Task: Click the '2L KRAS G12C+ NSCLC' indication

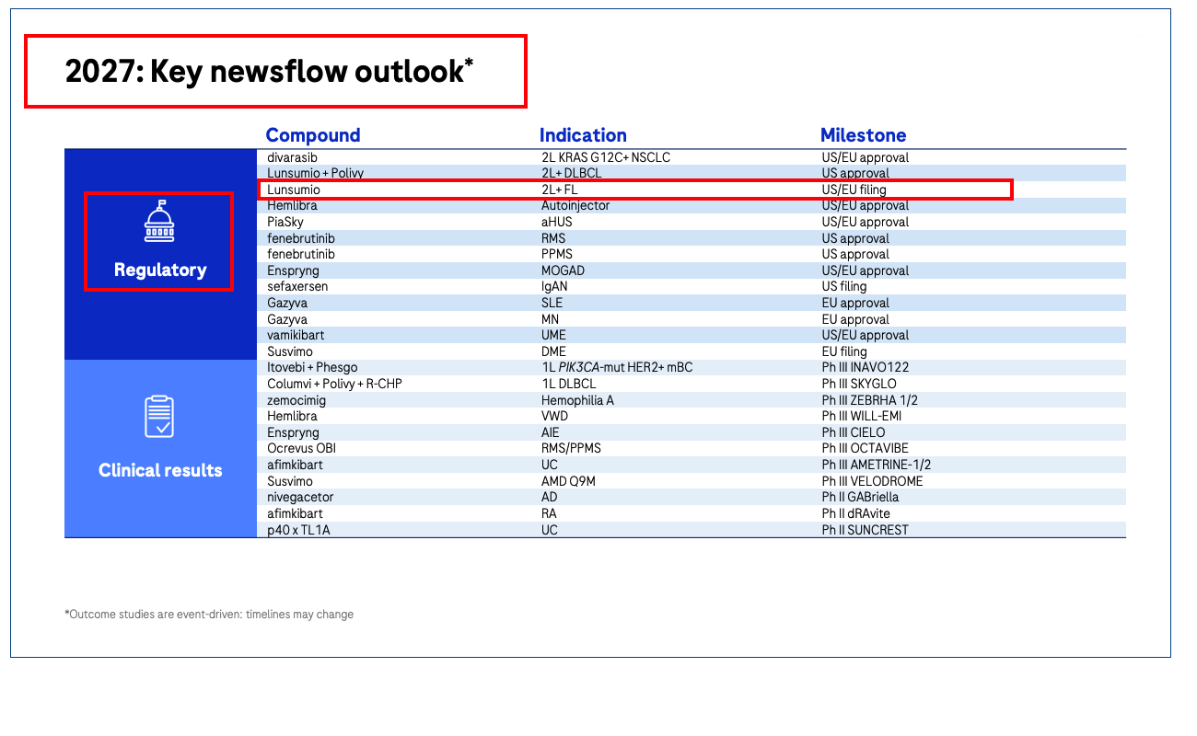Action: pyautogui.click(x=606, y=157)
